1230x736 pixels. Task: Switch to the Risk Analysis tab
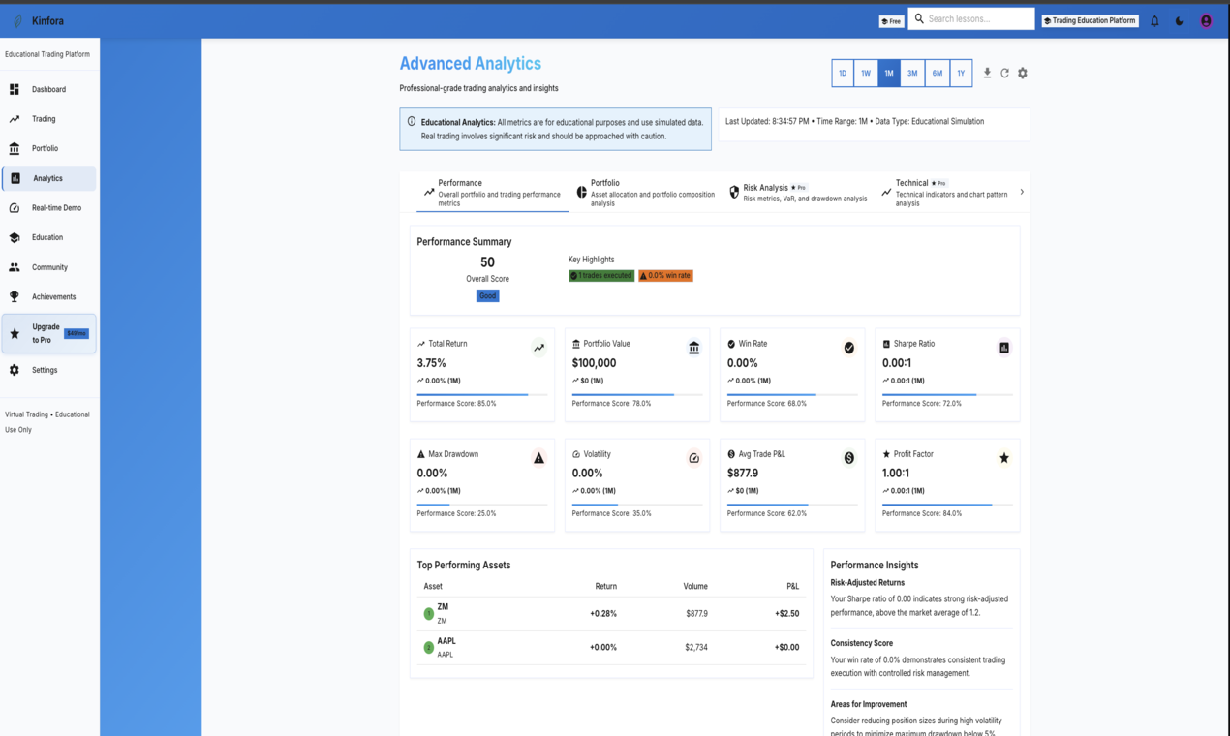[x=799, y=193]
